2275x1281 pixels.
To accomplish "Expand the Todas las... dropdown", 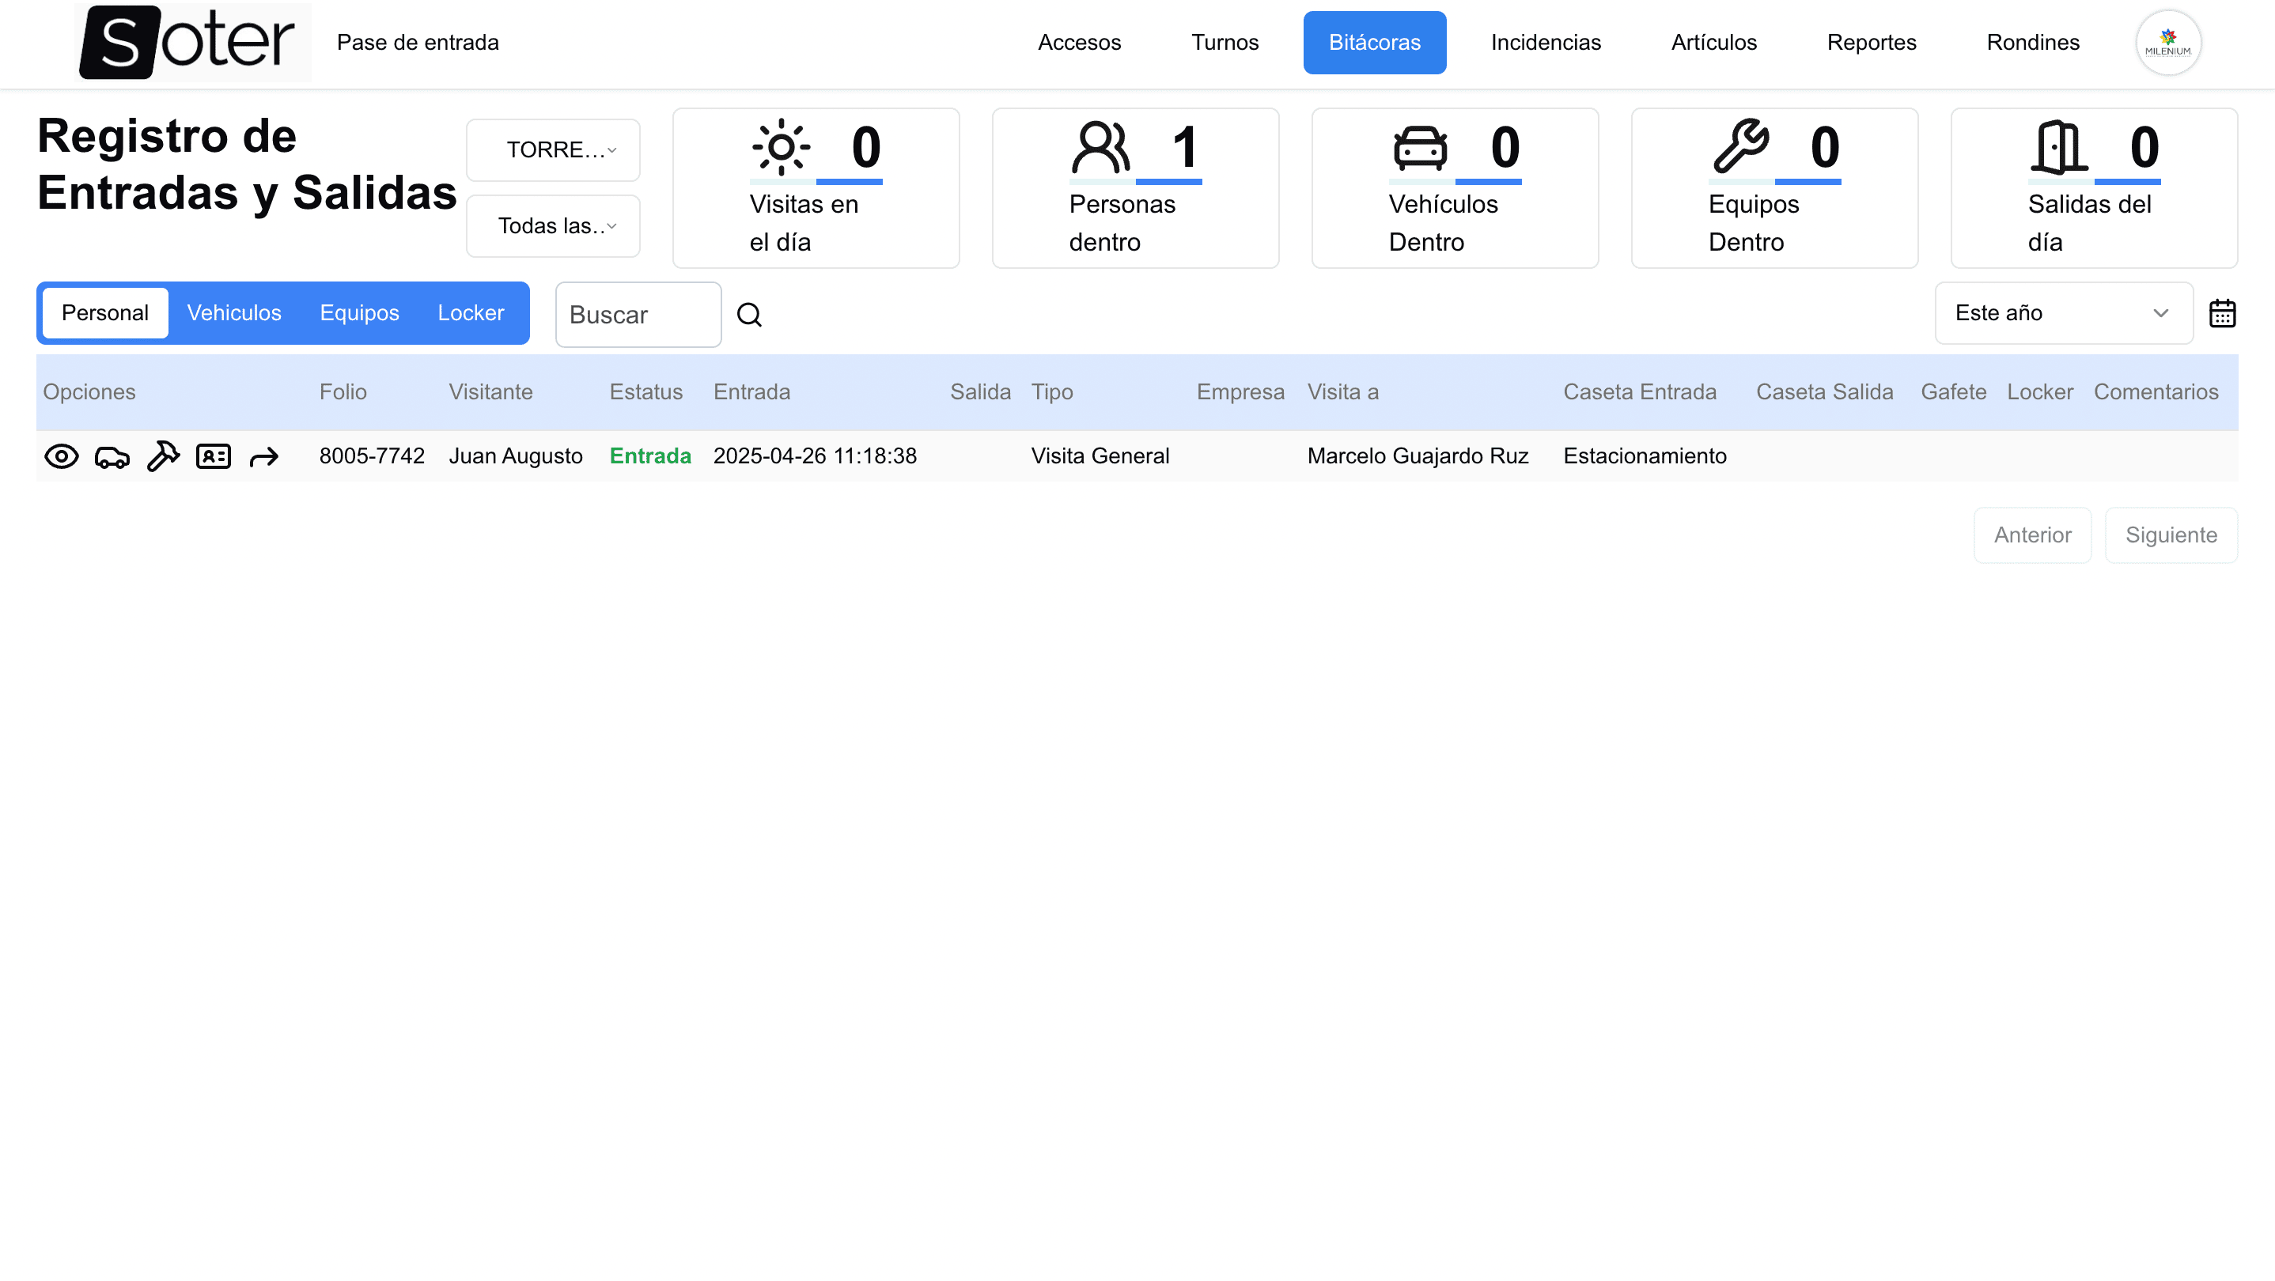I will 553,226.
